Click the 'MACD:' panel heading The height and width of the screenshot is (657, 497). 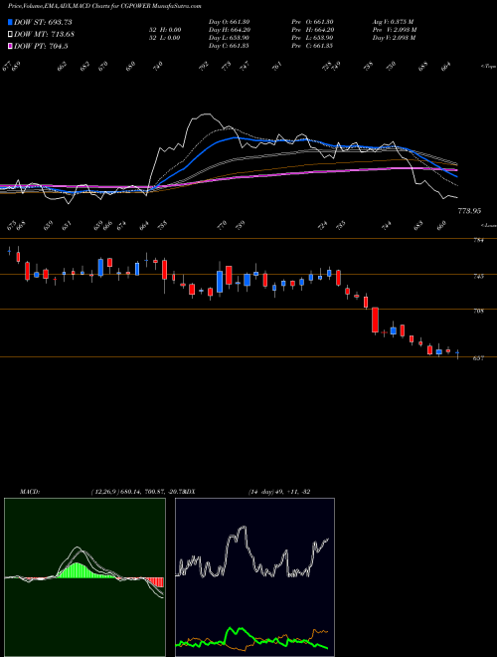coord(30,492)
